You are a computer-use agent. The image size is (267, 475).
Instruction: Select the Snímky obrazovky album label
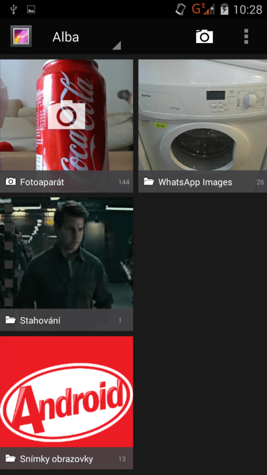click(57, 459)
